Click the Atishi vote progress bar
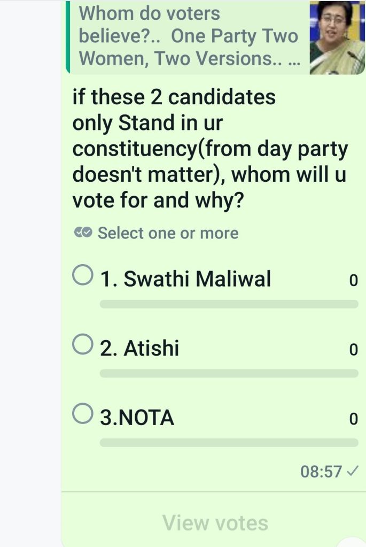366x547 pixels. (x=229, y=373)
